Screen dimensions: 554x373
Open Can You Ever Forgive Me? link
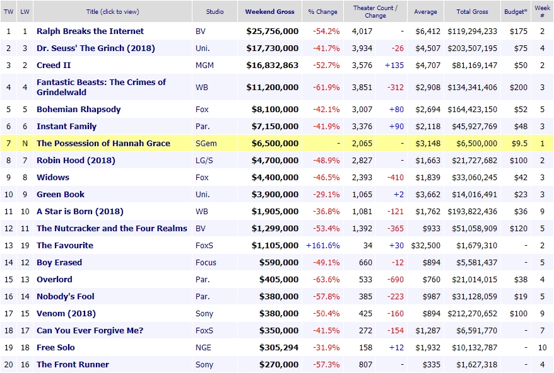90,330
